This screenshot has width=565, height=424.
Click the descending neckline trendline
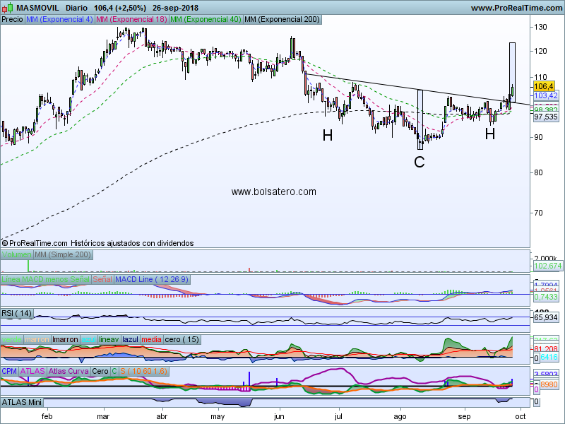[410, 88]
